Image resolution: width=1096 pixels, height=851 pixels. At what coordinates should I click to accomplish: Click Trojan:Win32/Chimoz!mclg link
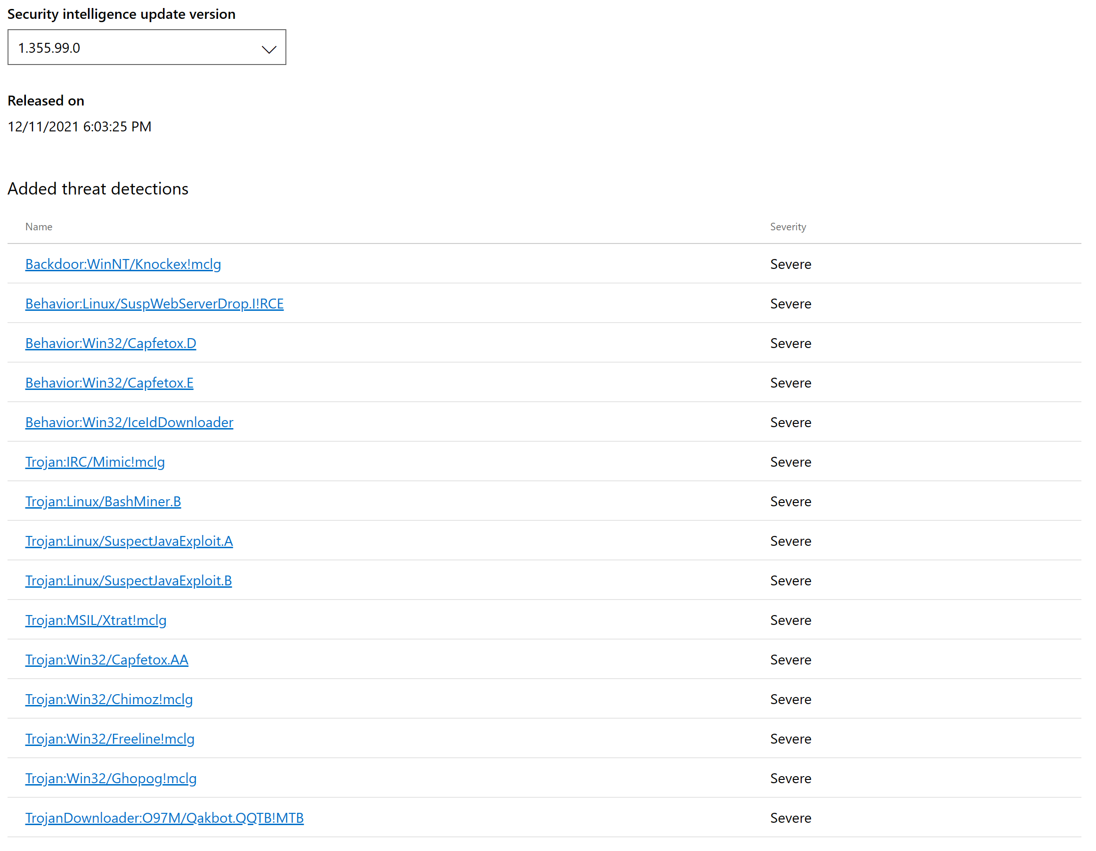tap(109, 699)
